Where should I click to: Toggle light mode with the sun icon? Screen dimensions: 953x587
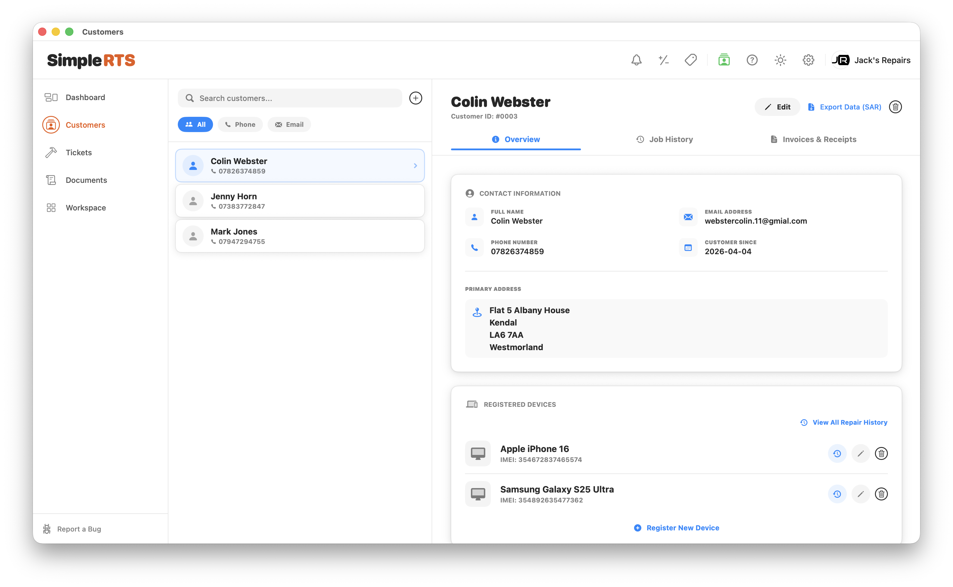(x=780, y=60)
